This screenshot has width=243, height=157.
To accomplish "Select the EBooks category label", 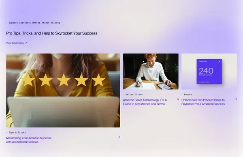I will [188, 95].
